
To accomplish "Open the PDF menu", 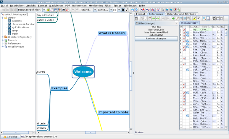I will pyautogui.click(x=68, y=6).
